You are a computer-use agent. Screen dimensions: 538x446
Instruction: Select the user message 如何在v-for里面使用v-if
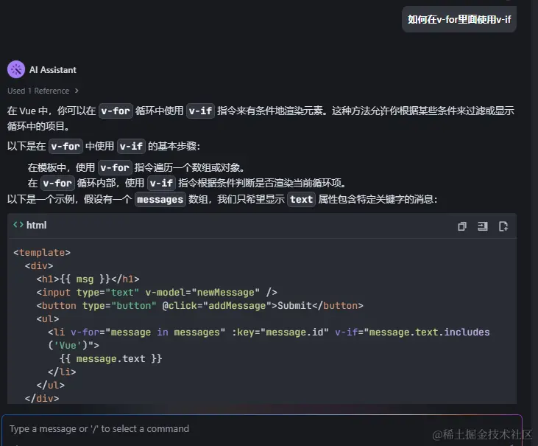coord(459,19)
